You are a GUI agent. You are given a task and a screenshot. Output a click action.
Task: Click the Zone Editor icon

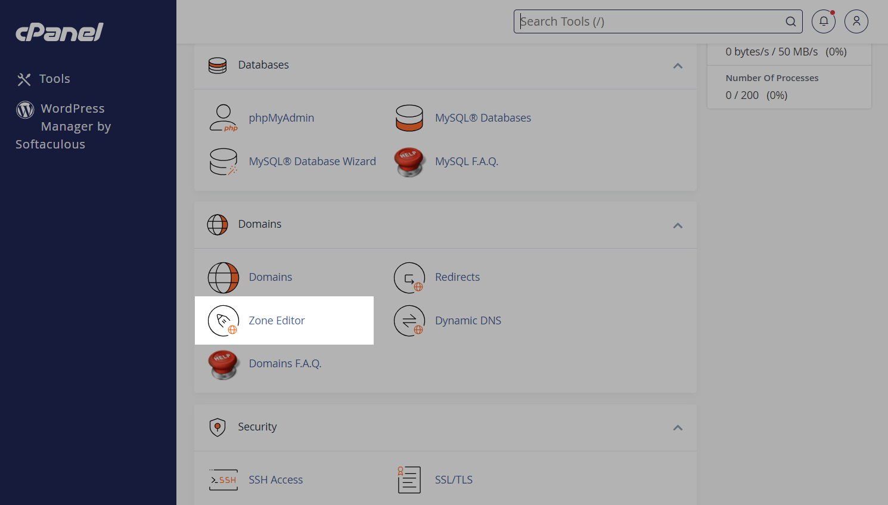tap(223, 320)
